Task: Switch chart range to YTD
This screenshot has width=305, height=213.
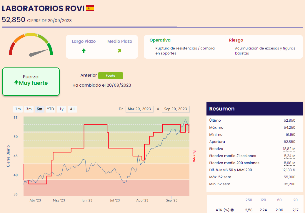Action: (x=51, y=109)
